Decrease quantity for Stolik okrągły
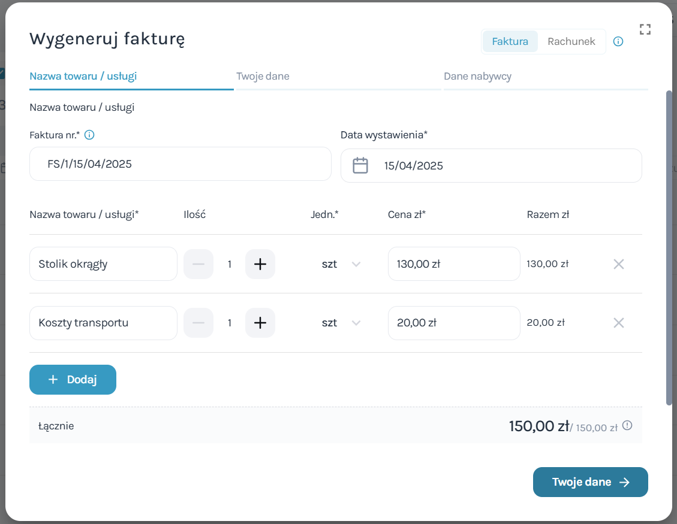Screen dimensions: 677x524 (198, 264)
